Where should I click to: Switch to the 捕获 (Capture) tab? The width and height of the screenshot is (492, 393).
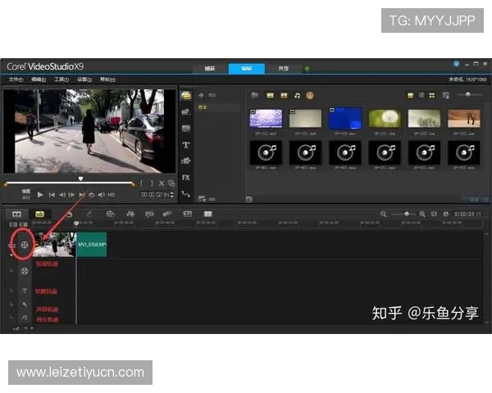(210, 68)
